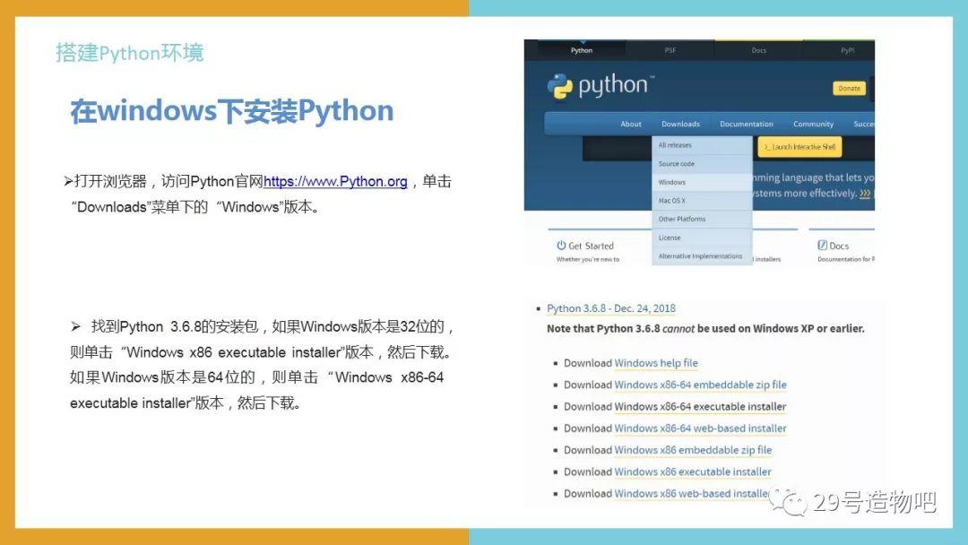Click the Python logo on python.org
This screenshot has width=968, height=545.
600,86
